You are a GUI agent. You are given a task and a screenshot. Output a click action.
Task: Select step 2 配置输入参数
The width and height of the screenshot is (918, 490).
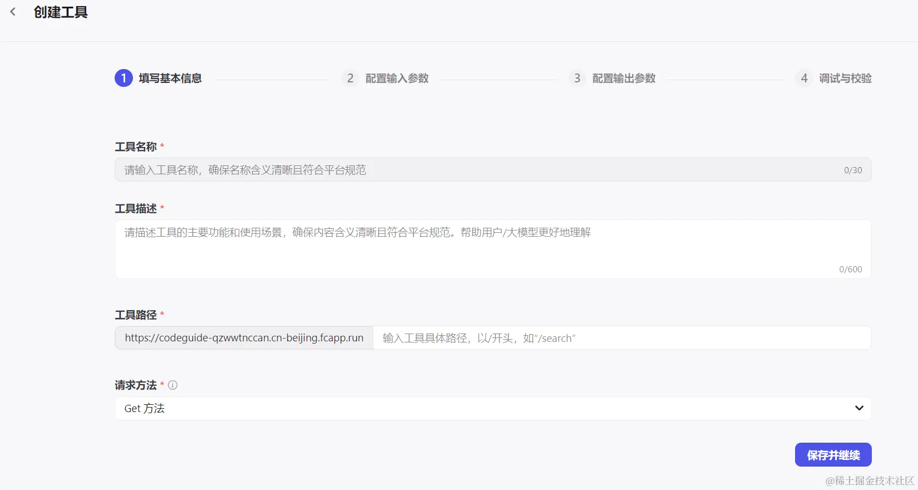click(385, 78)
